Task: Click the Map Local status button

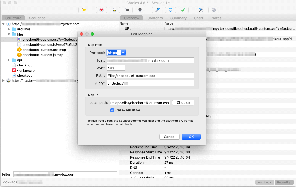Action: point(264,182)
